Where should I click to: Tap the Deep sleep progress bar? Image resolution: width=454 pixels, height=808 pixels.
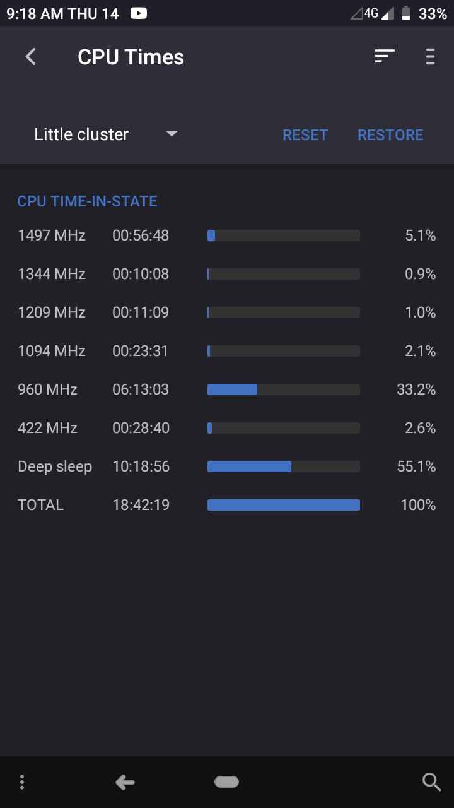(284, 466)
